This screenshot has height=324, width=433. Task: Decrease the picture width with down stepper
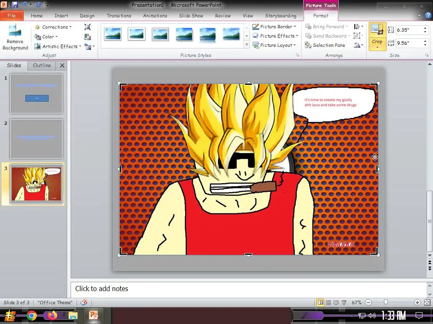click(x=425, y=45)
